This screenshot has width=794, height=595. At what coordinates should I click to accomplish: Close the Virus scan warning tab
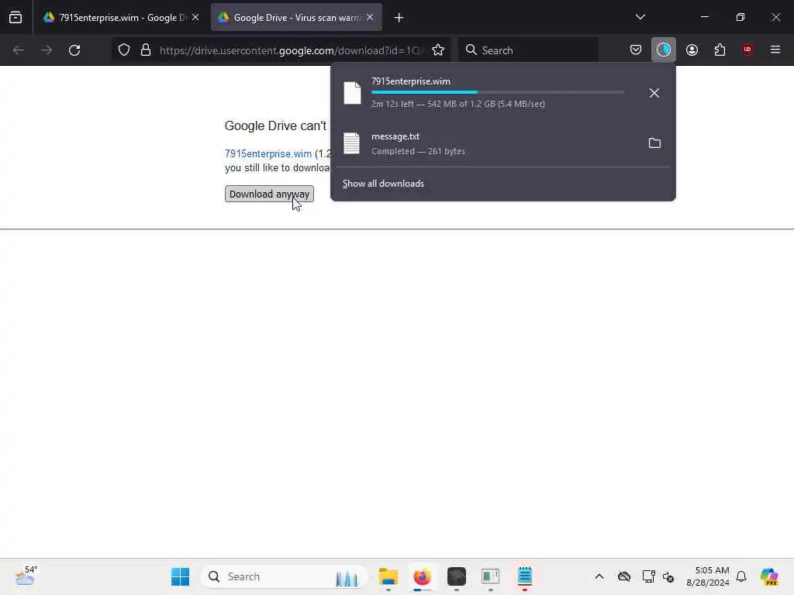370,18
